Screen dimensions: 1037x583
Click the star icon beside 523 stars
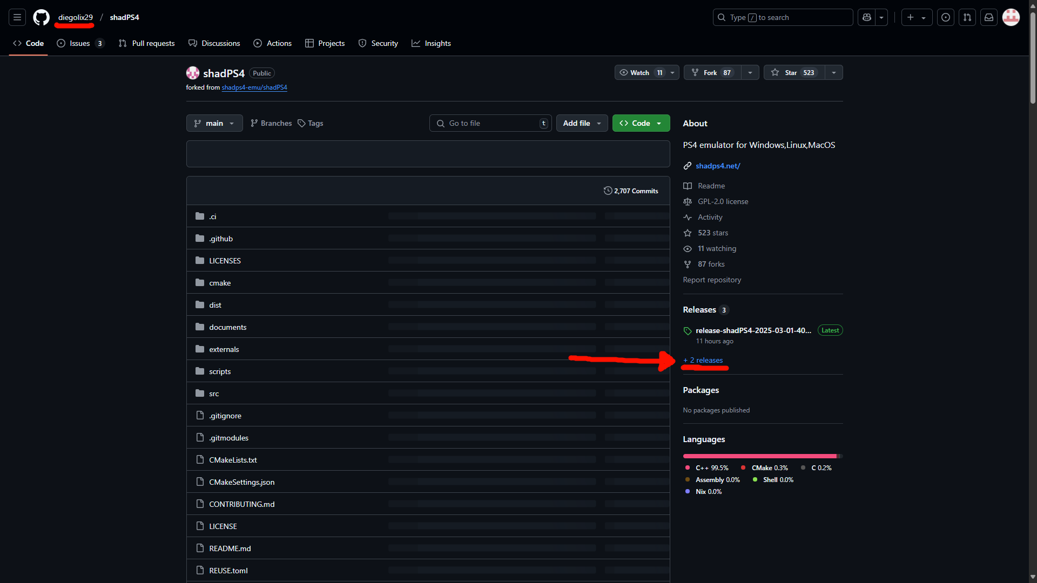688,233
